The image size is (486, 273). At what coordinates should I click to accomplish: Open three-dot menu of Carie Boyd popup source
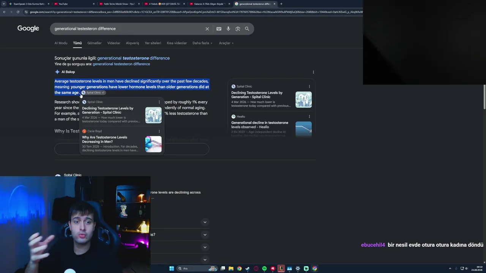coord(159,131)
